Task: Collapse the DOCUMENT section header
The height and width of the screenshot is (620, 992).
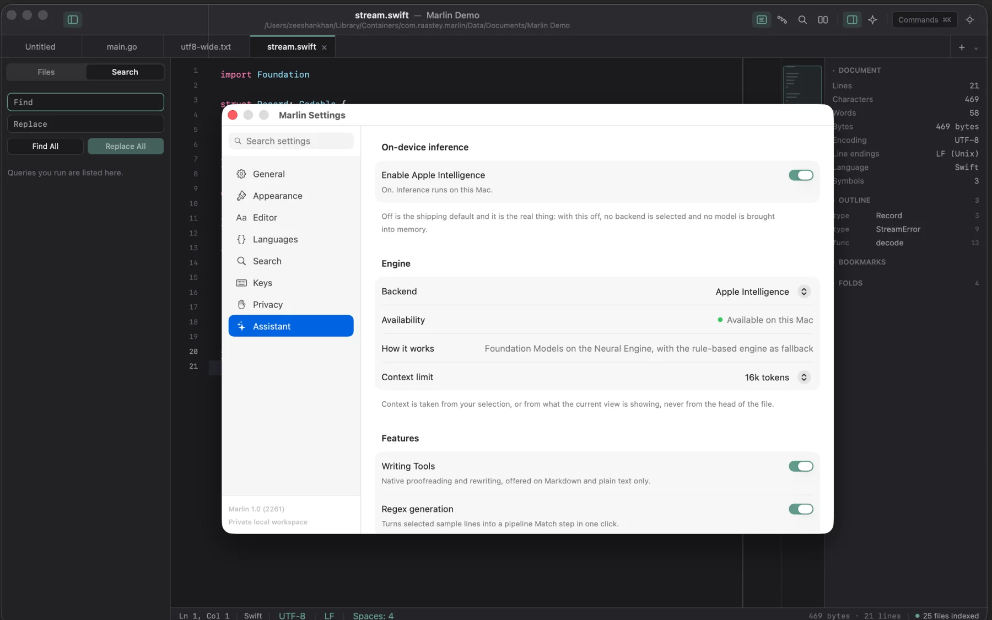Action: tap(860, 71)
